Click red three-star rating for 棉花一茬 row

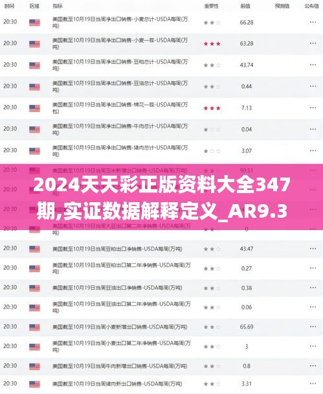tap(212, 108)
